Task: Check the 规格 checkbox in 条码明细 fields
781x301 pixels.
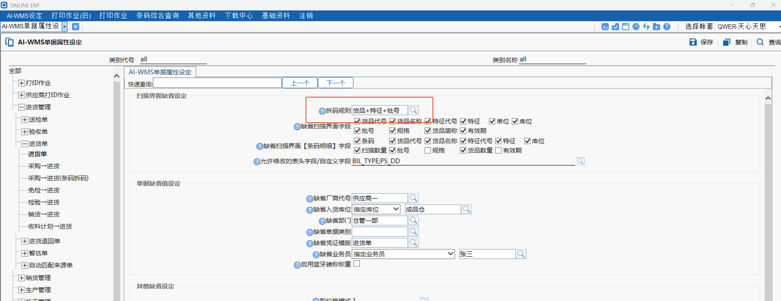Action: click(427, 150)
